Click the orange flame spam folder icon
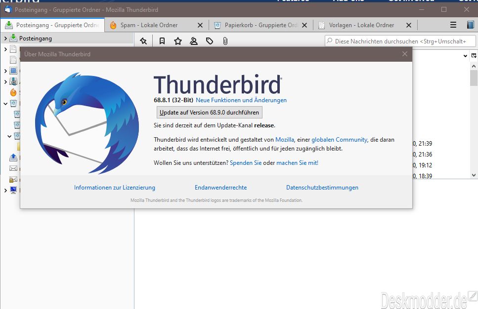Screen dimensions: 478x309 (13, 92)
